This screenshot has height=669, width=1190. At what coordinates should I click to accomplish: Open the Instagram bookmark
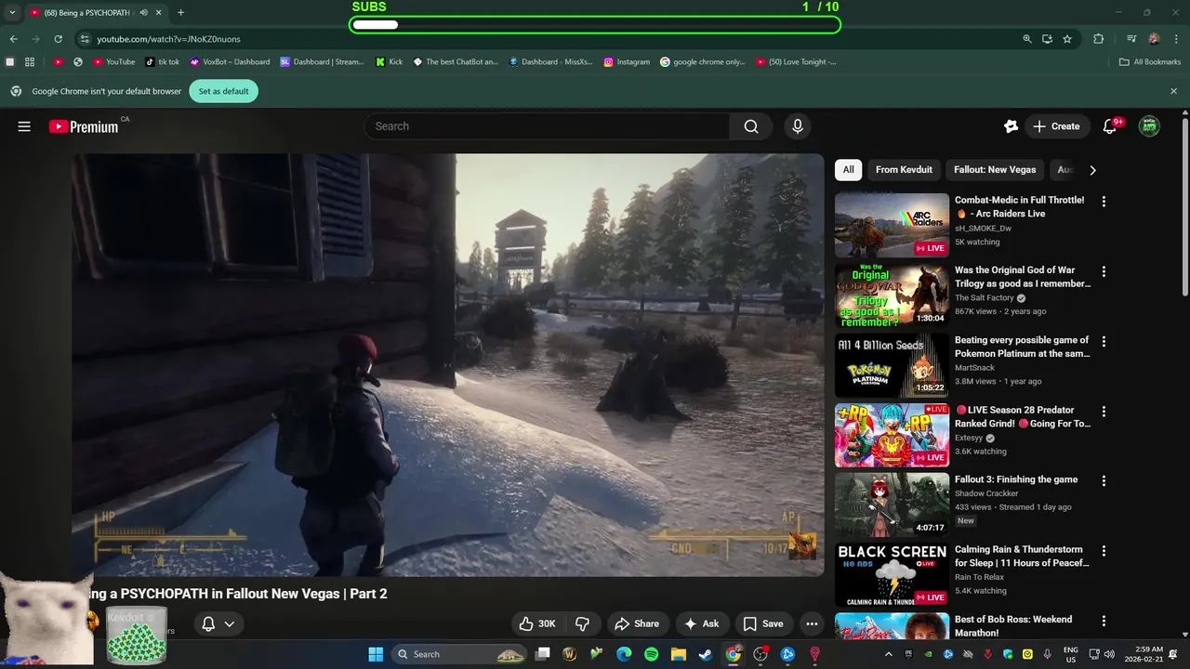pos(627,62)
